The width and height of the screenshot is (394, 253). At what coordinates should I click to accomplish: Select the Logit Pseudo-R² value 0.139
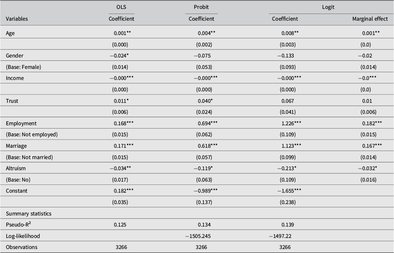point(288,225)
